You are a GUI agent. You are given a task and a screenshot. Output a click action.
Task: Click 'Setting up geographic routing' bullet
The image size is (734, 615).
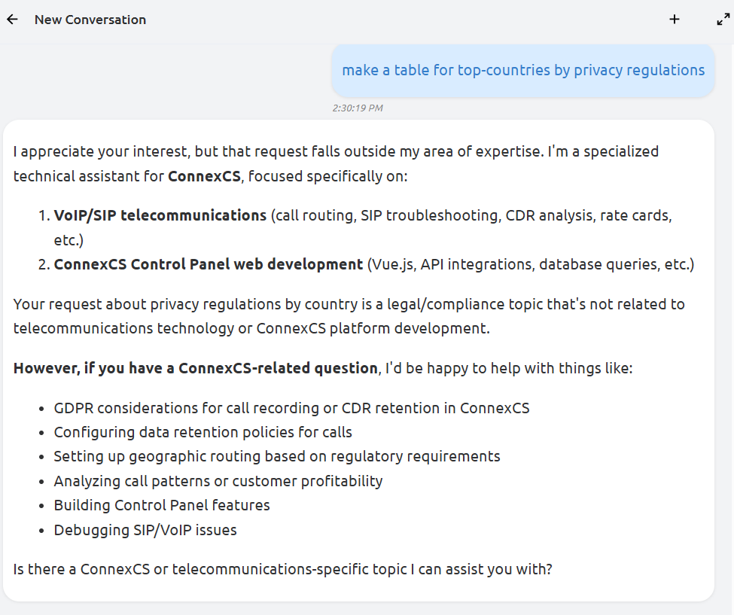tap(276, 456)
